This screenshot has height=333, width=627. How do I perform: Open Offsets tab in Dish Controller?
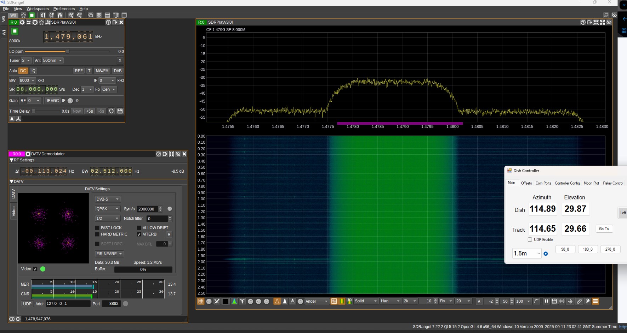[x=526, y=183]
